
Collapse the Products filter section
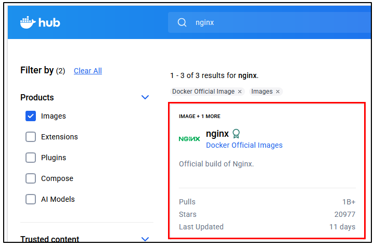pos(145,97)
